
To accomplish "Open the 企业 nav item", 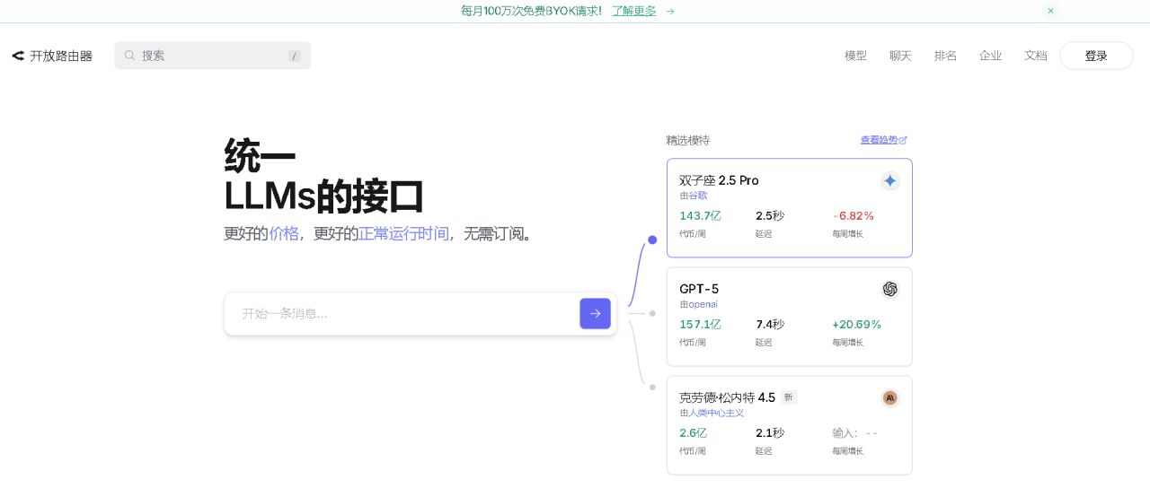I will (990, 56).
